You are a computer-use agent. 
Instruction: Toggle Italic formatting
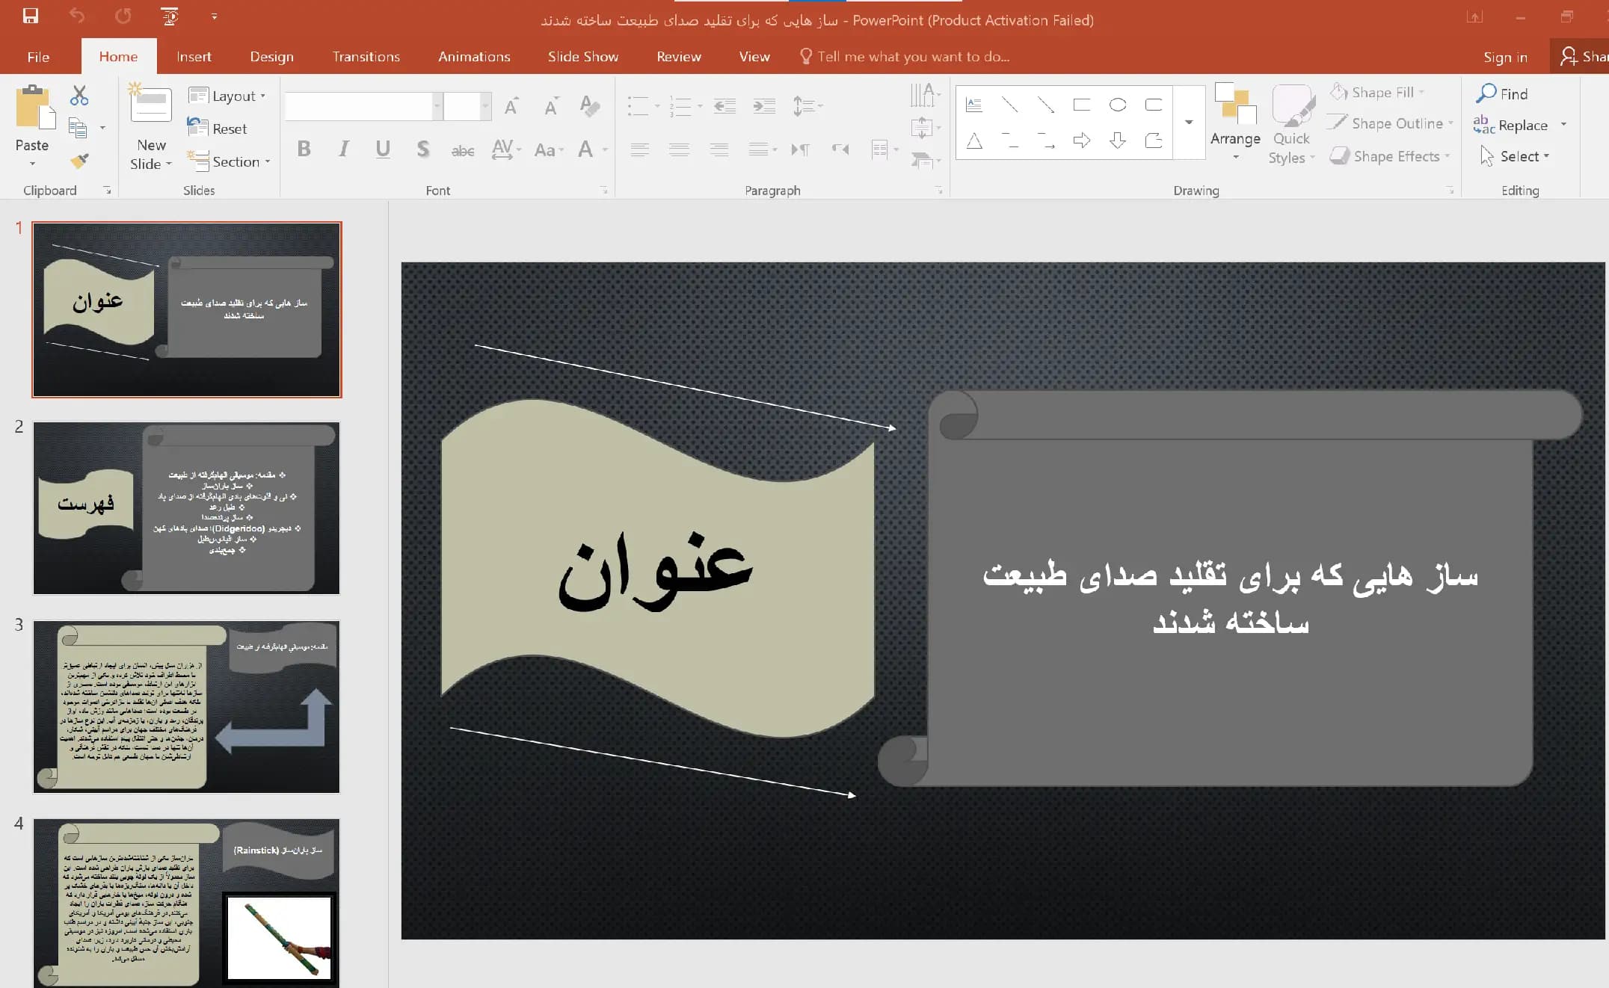343,149
